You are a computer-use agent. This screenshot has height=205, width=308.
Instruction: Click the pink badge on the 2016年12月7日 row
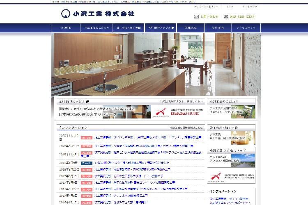pyautogui.click(x=86, y=203)
